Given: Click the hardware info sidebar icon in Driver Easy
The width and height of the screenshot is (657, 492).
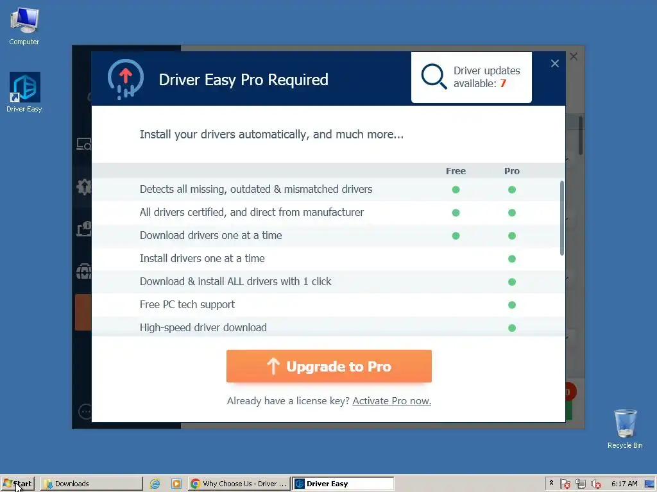Looking at the screenshot, I should 84,229.
